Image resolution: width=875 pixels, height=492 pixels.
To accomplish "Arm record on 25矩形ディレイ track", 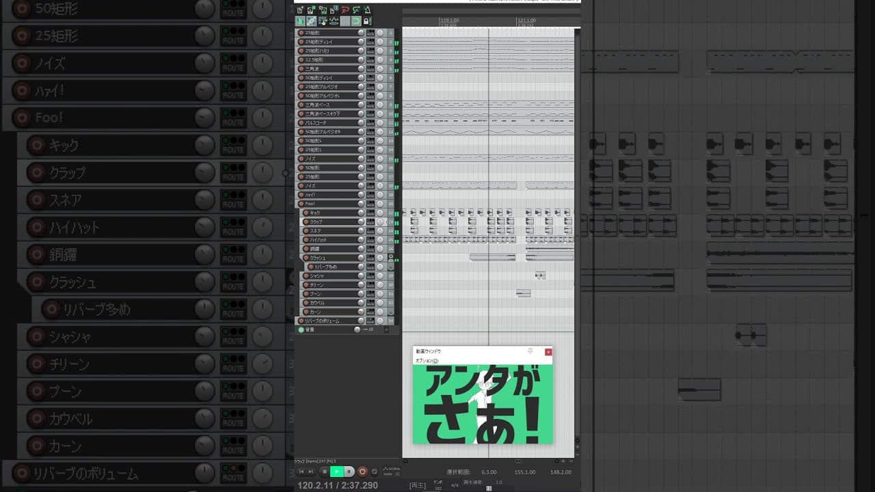I will tap(301, 42).
